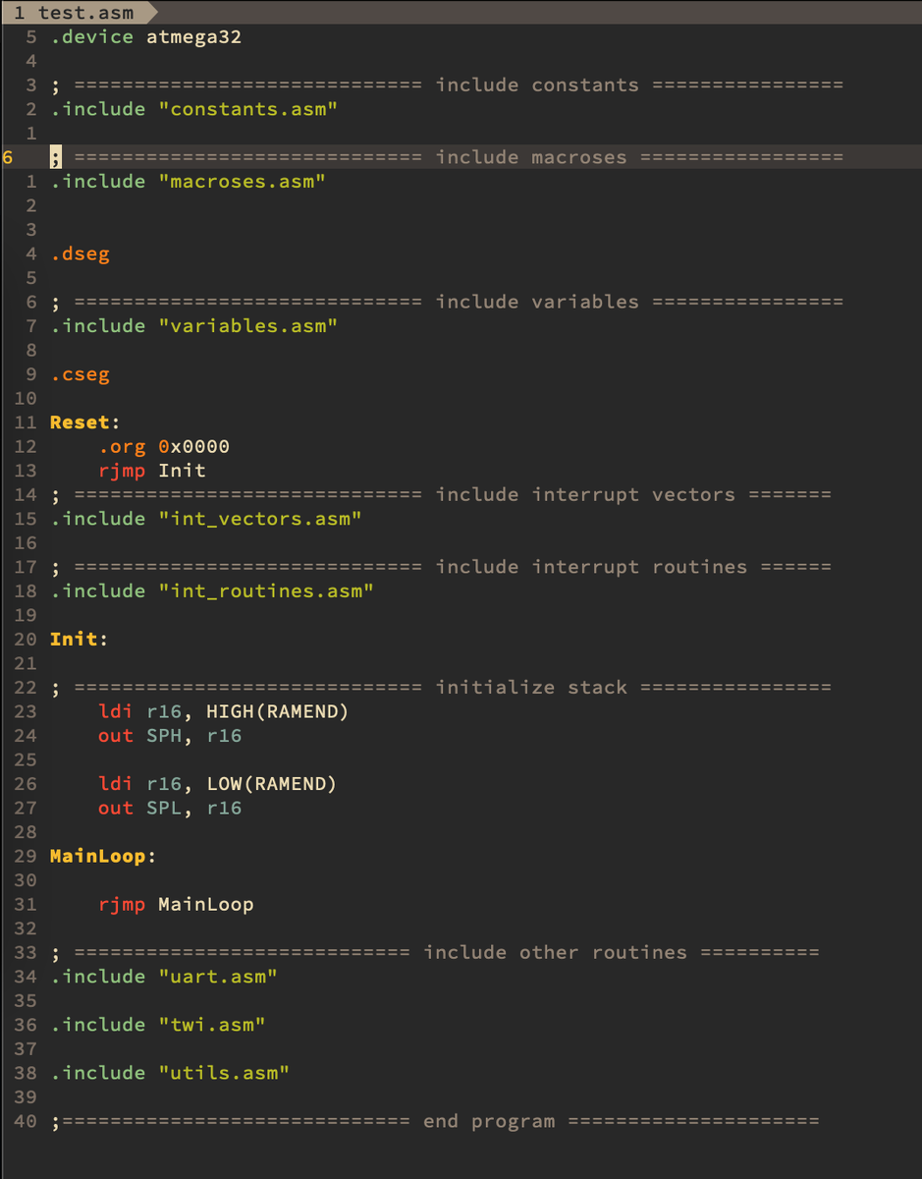Viewport: 922px width, 1179px height.
Task: Click the 'out SPH, r16' line
Action: [x=170, y=736]
